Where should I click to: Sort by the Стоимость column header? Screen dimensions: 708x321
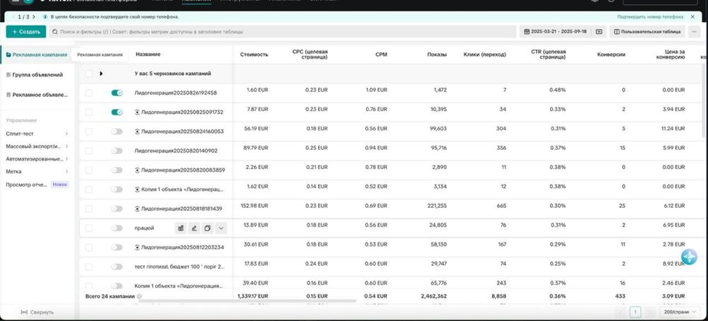click(254, 54)
